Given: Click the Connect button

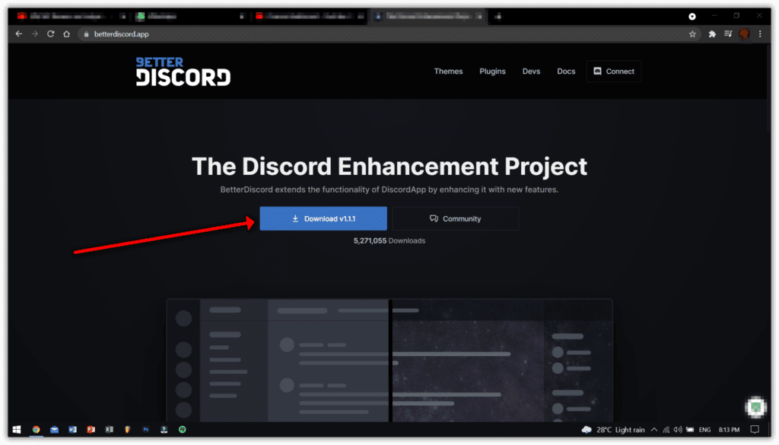Looking at the screenshot, I should click(x=614, y=72).
